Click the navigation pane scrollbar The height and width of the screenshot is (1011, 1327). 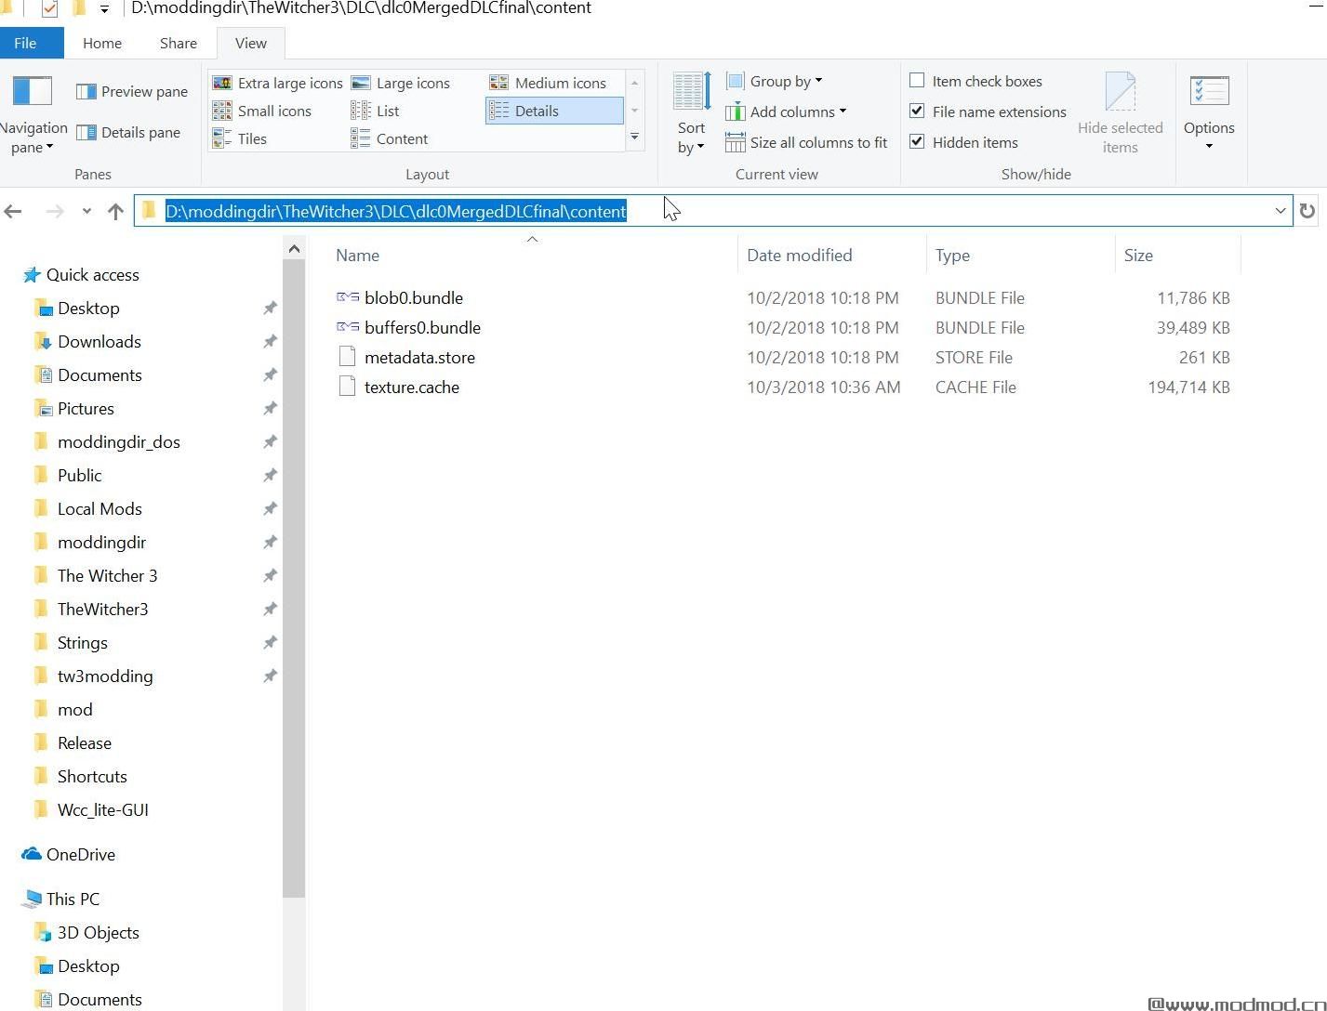click(x=294, y=576)
